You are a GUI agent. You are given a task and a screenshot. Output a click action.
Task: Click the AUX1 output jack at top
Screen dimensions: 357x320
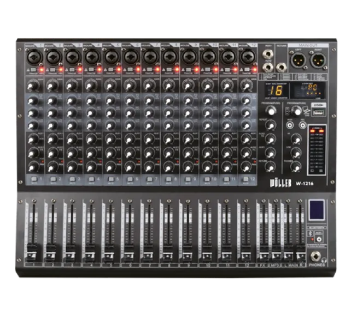[x=268, y=54]
